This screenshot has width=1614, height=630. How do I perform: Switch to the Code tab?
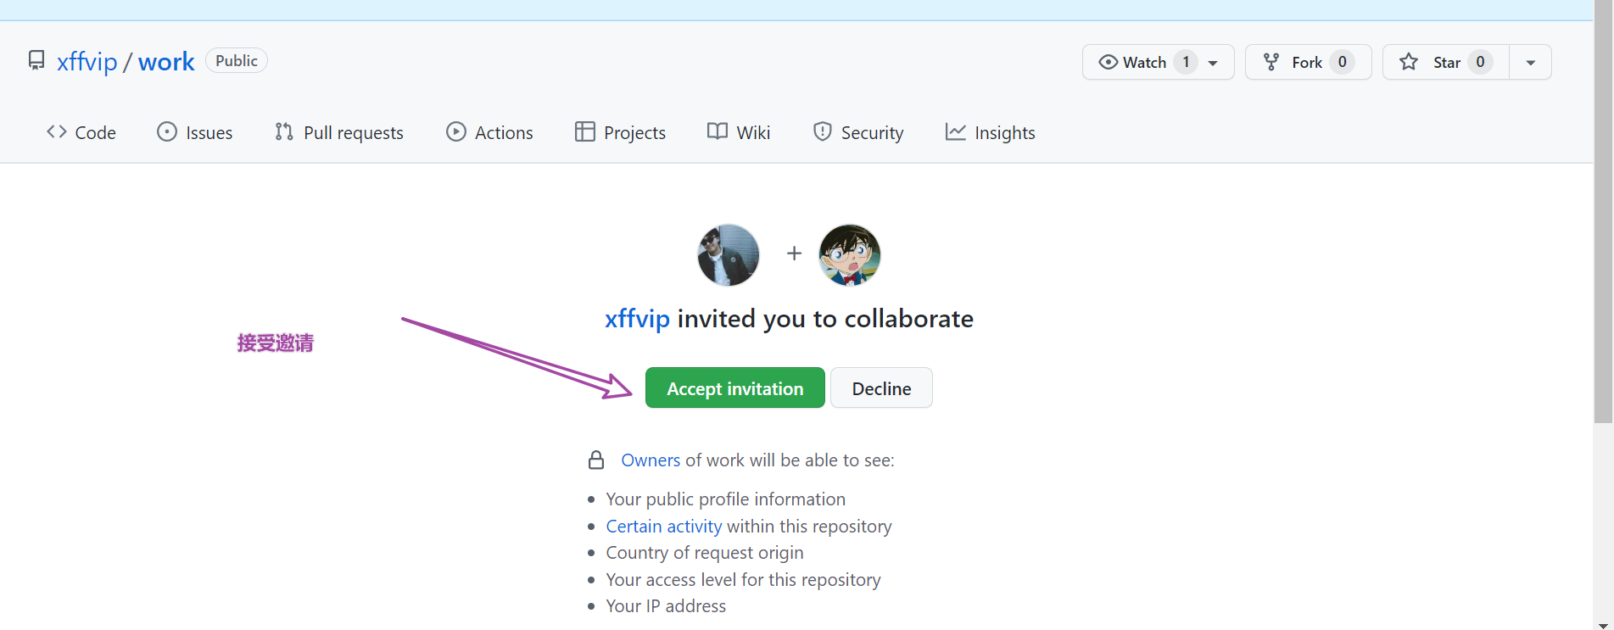[81, 132]
